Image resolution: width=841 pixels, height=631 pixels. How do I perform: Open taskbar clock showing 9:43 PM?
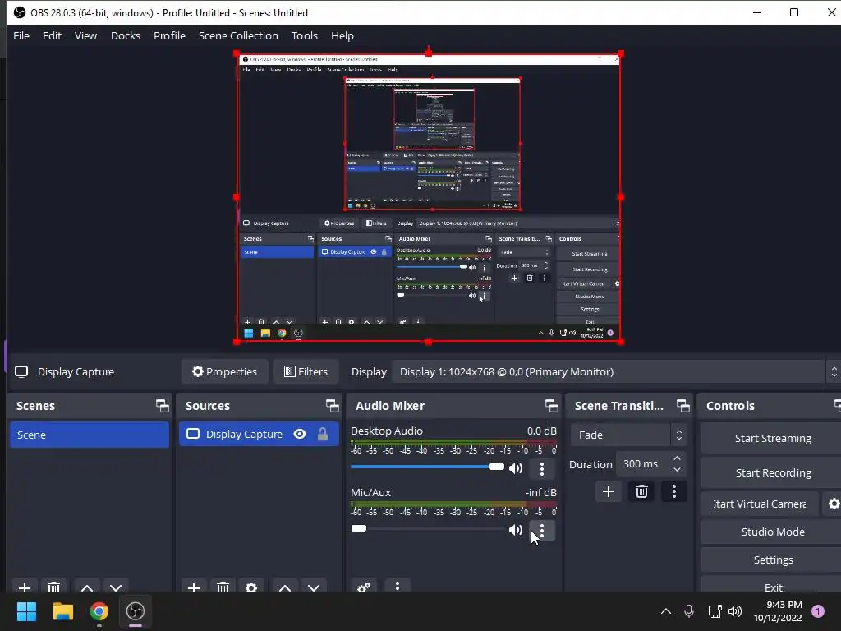click(778, 611)
